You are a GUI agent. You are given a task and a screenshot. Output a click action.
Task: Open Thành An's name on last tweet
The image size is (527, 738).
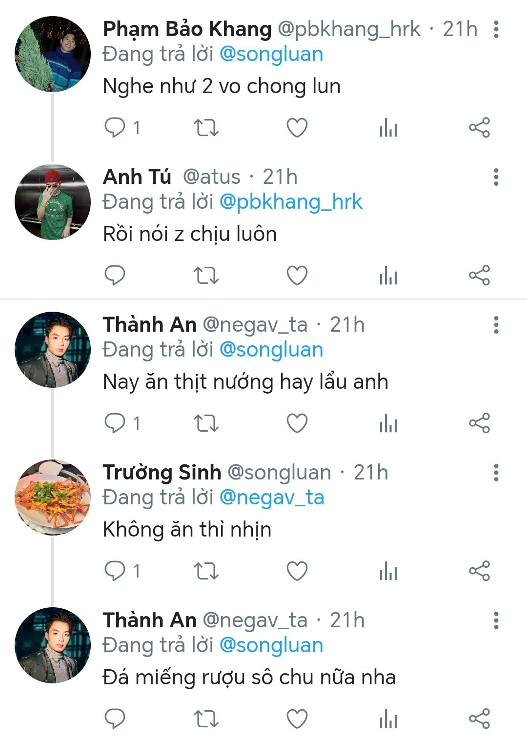coord(149,620)
